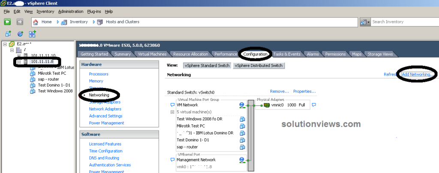Select Mikrotik Test PC VM in tree

tap(52, 73)
